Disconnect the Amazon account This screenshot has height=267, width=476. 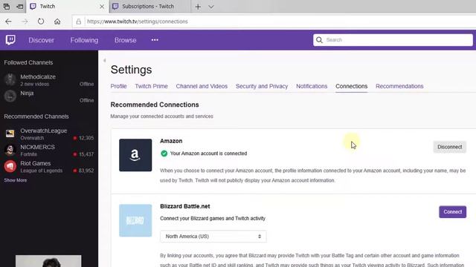click(x=449, y=147)
